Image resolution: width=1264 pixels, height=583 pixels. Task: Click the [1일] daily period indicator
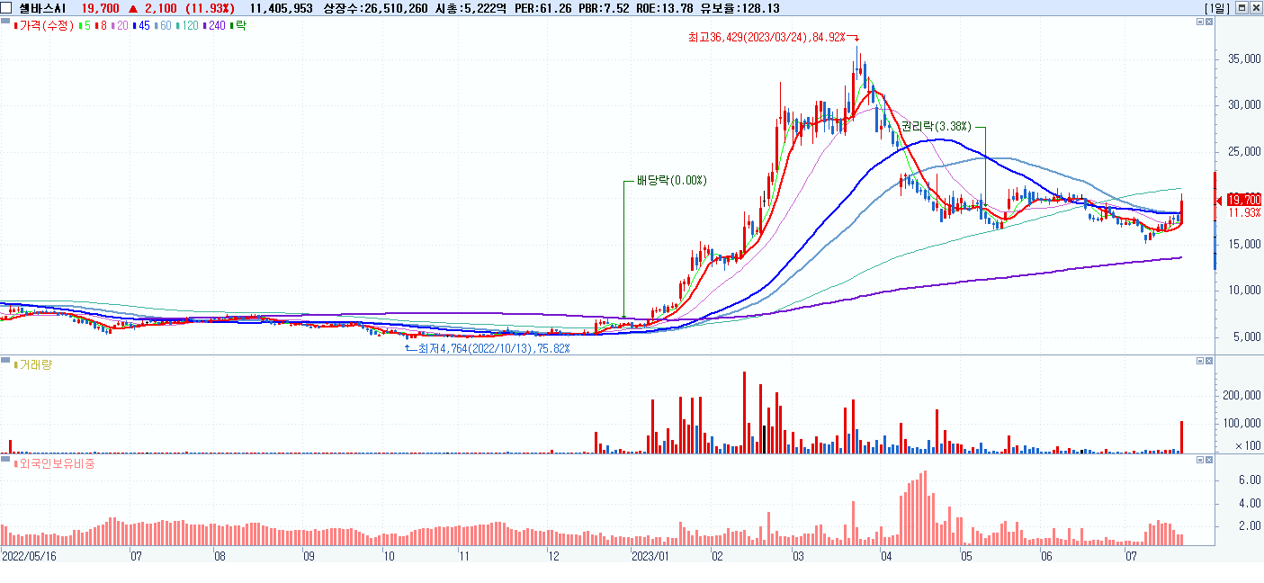click(x=1217, y=7)
